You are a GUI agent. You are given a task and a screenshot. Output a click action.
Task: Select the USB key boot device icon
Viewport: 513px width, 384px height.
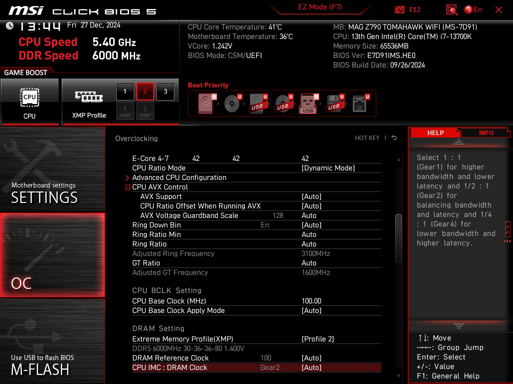[309, 103]
